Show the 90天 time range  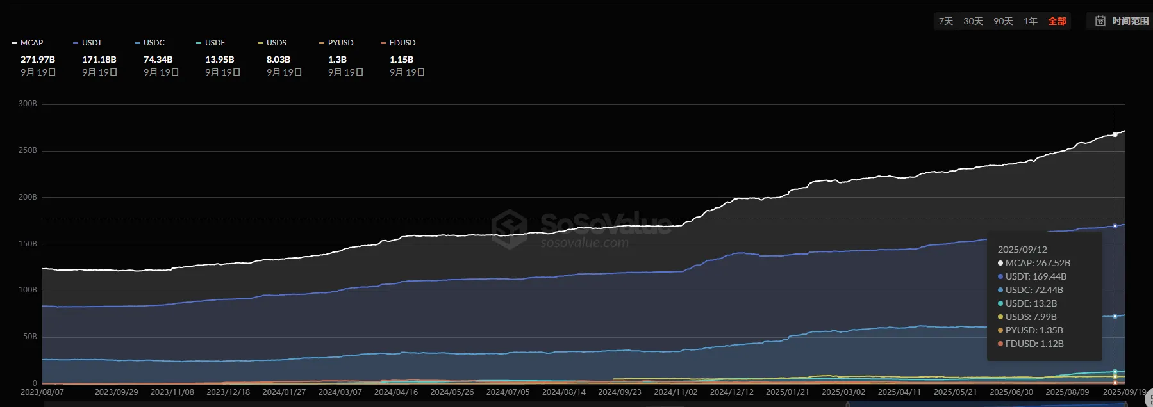tap(1003, 21)
